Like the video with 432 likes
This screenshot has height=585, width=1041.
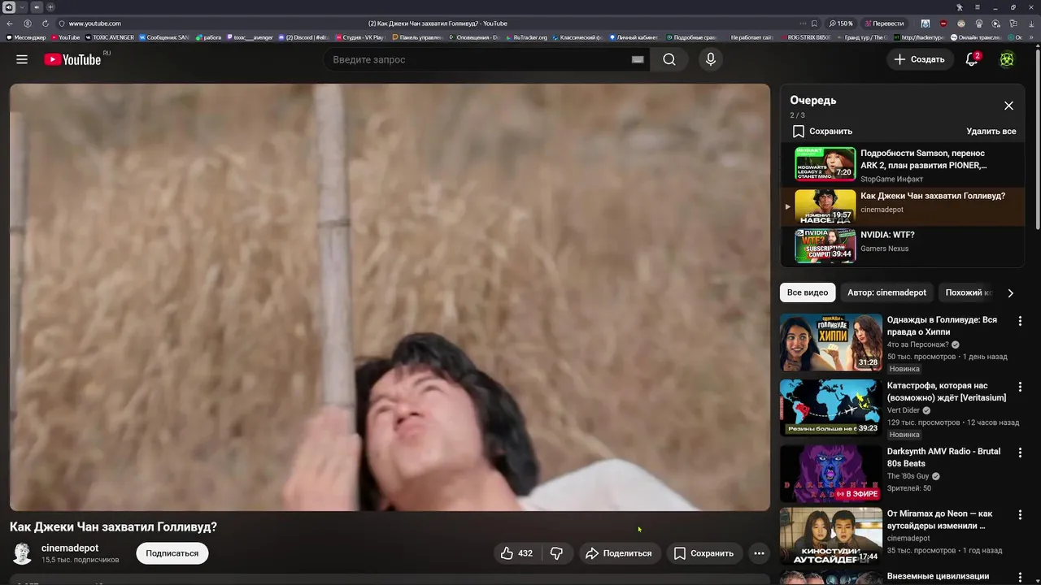pyautogui.click(x=516, y=553)
